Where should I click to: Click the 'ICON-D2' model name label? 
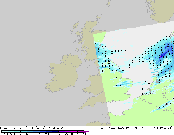(x=56, y=128)
